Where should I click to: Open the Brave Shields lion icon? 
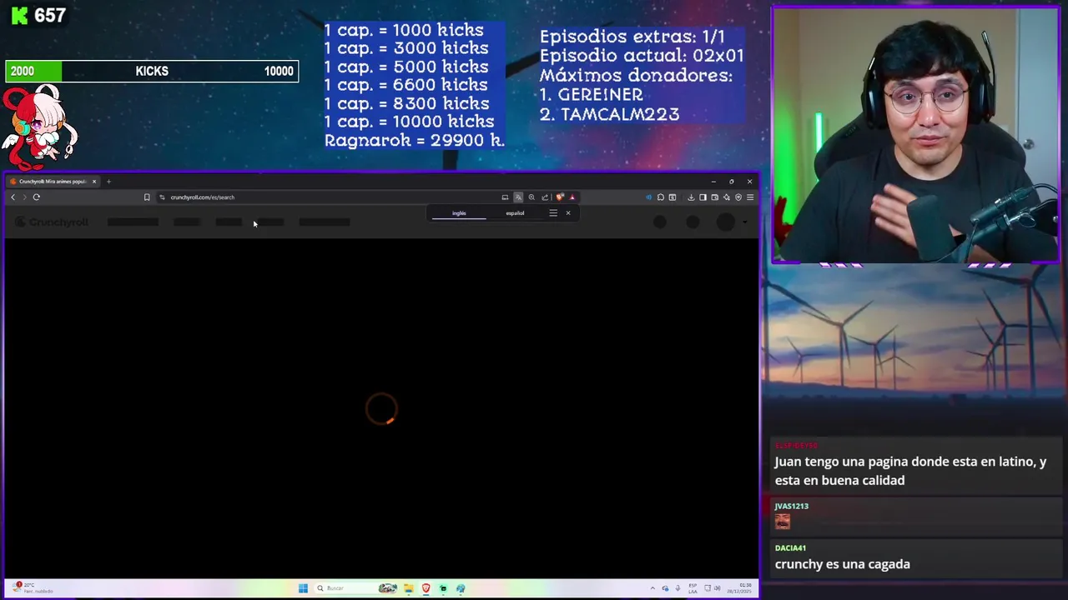pos(560,197)
